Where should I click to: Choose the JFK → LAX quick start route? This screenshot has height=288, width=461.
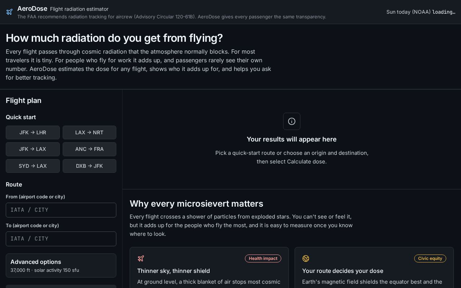[x=33, y=149]
